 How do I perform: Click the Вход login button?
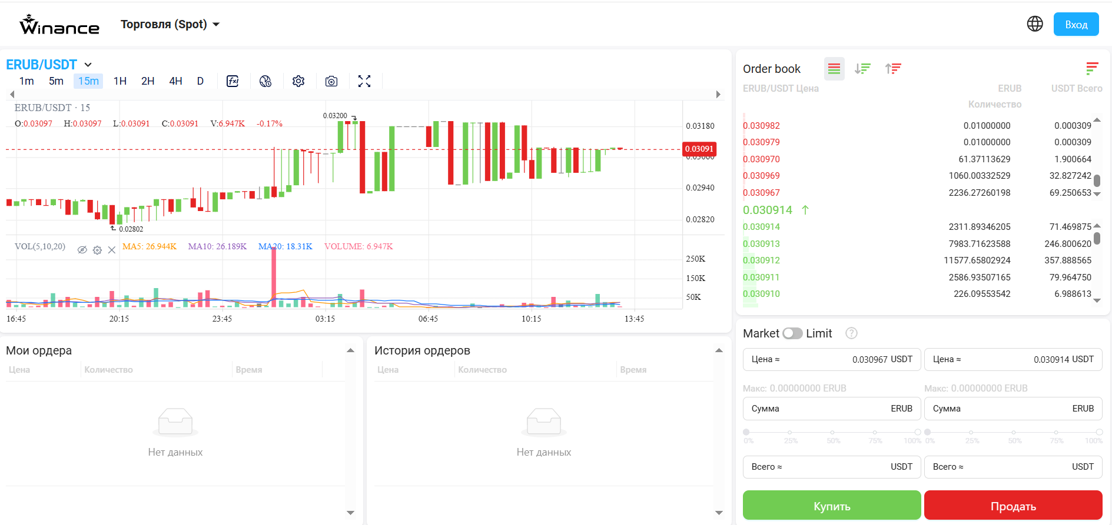click(1076, 24)
